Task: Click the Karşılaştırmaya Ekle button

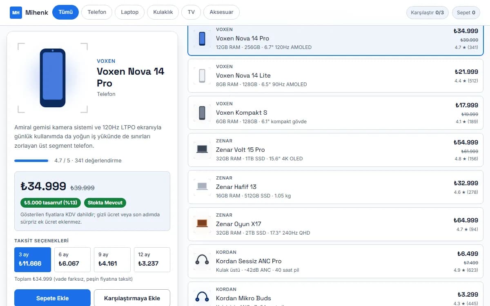Action: tap(132, 298)
